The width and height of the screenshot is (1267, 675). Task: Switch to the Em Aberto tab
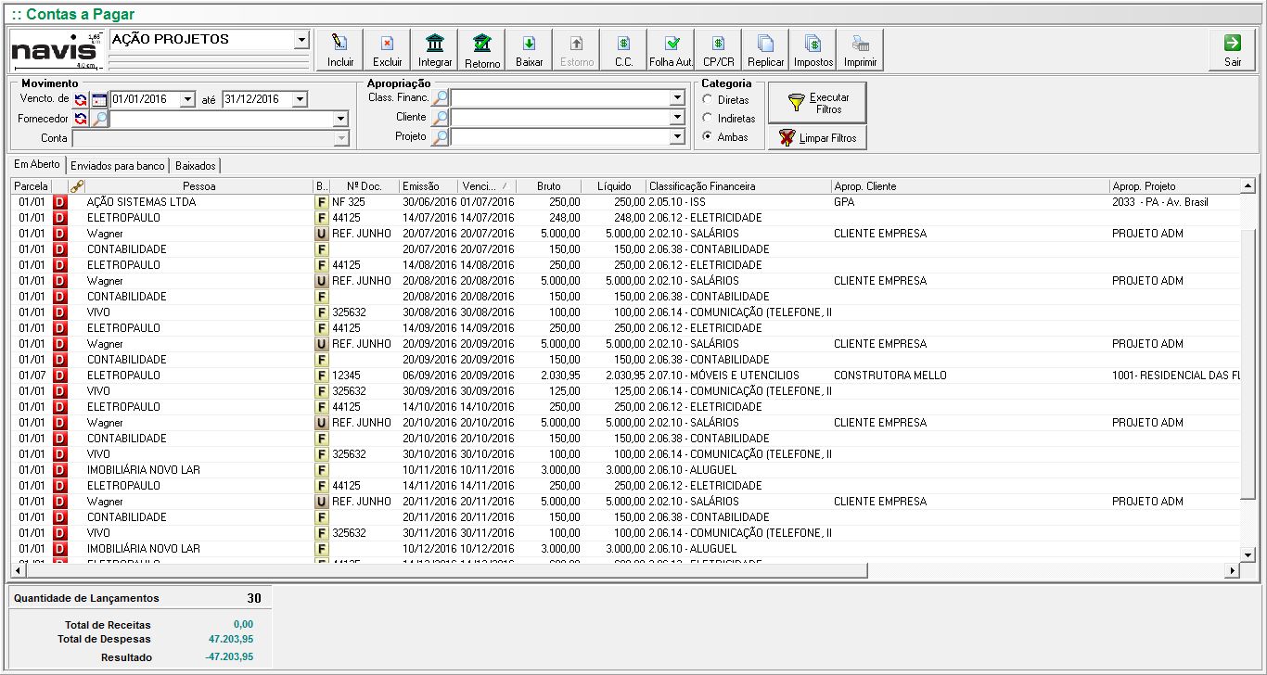click(37, 164)
